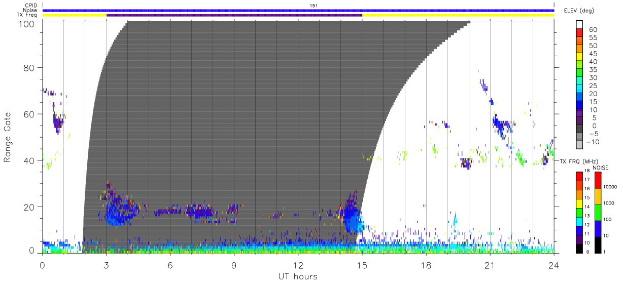
Task: Click the "40" label on the ELEV scale
Action: pos(593,62)
